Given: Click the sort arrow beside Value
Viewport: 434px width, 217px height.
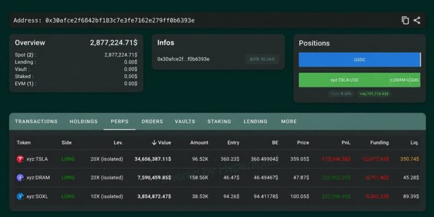Looking at the screenshot, I should tap(154, 142).
